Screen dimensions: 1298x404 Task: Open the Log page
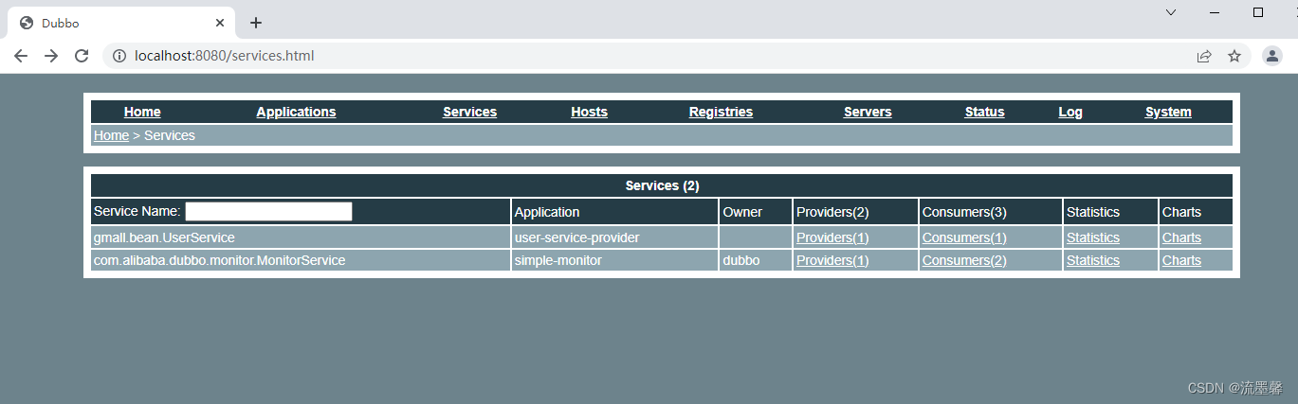tap(1070, 112)
